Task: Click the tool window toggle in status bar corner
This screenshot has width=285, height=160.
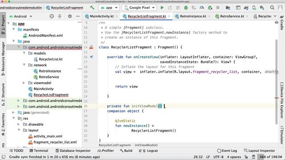Action: pyautogui.click(x=4, y=157)
